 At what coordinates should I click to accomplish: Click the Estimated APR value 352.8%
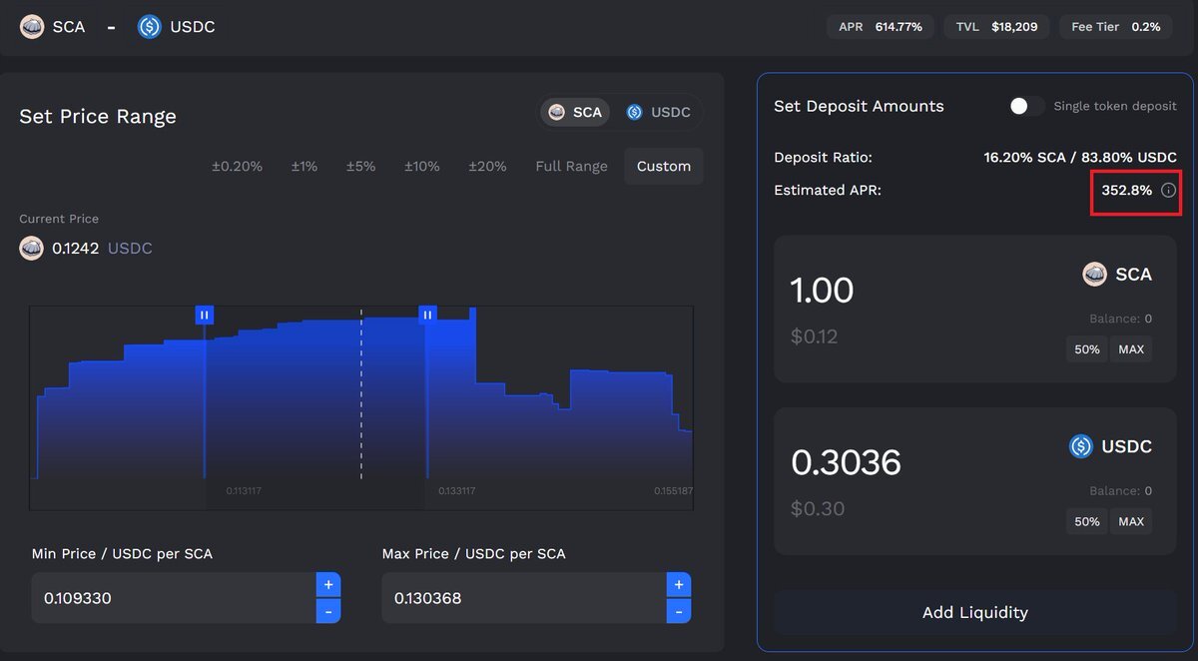[1127, 190]
